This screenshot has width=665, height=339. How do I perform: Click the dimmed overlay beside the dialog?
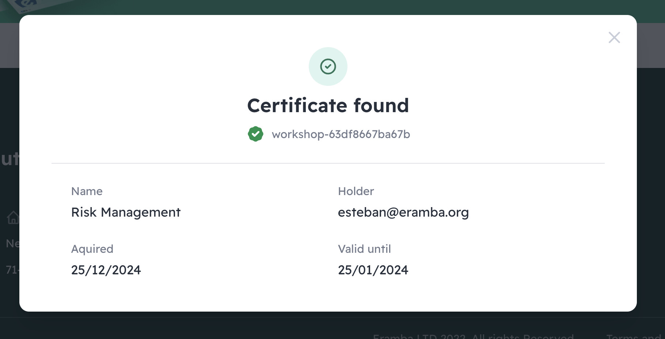pos(651,183)
